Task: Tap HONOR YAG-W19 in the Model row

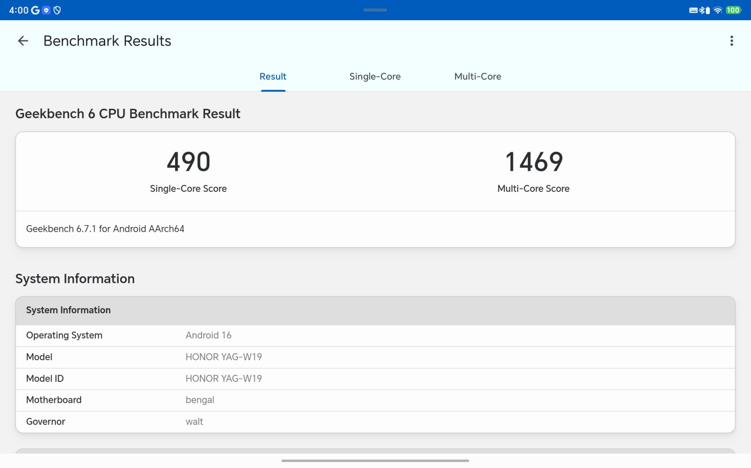Action: click(224, 357)
